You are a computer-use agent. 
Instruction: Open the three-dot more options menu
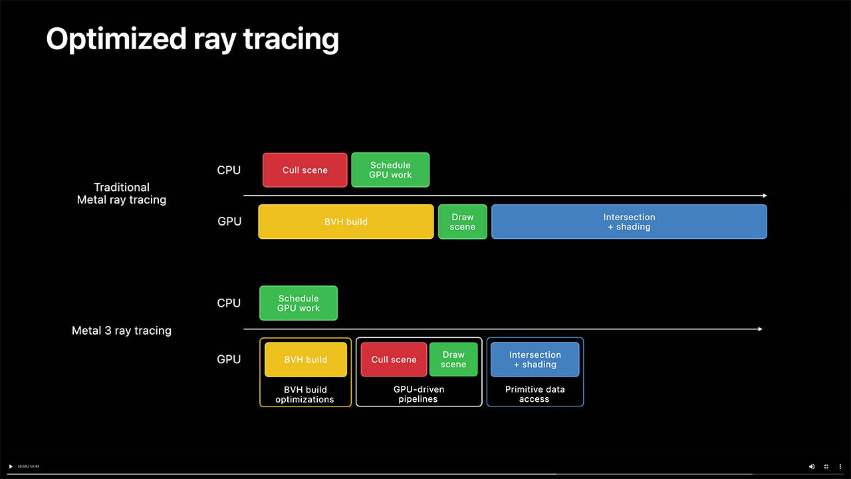tap(841, 466)
